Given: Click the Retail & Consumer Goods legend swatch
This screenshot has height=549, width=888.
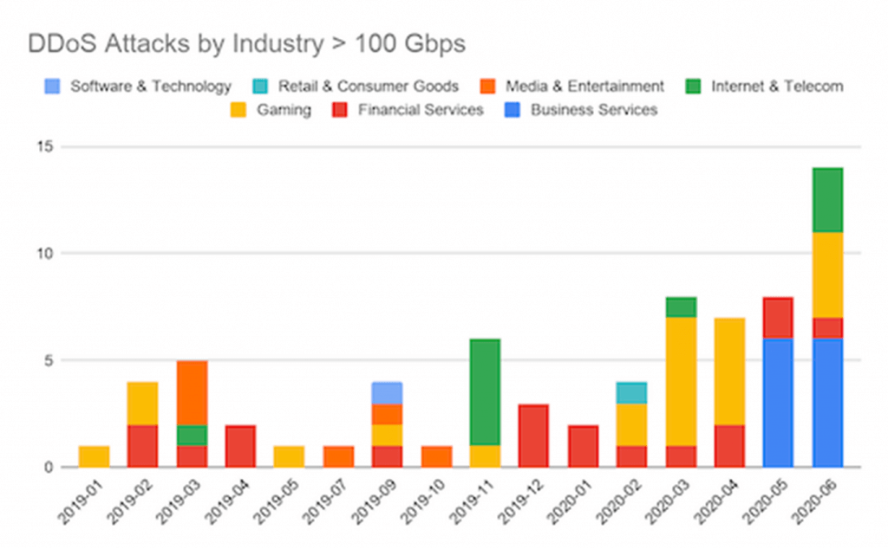Looking at the screenshot, I should click(260, 87).
